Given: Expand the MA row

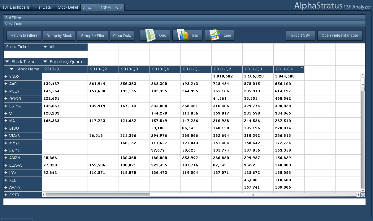Looking at the screenshot, I should 6,121.
